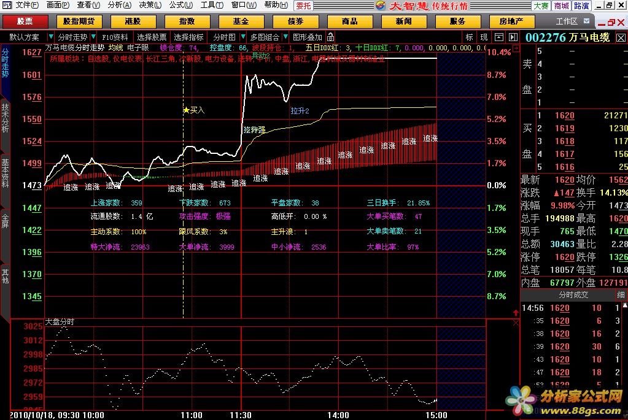Click the 拉升2 label on the chart

[300, 111]
